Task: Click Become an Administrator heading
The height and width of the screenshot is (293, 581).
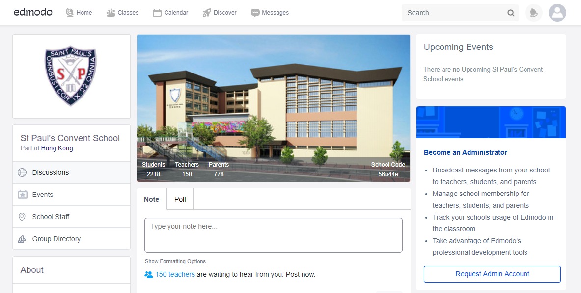Action: (466, 152)
